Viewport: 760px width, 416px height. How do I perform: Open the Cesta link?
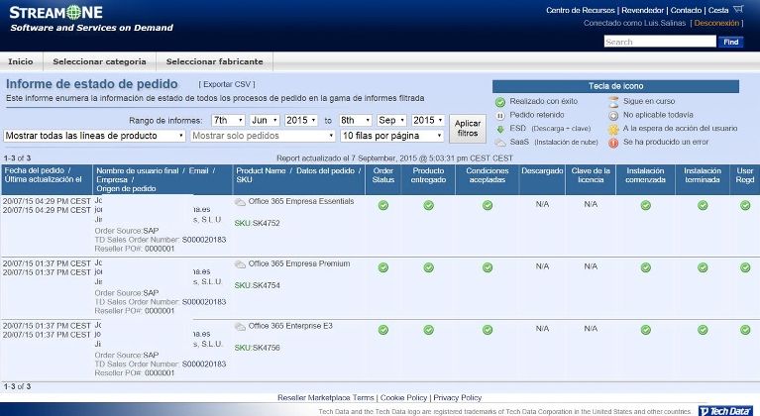pyautogui.click(x=718, y=10)
